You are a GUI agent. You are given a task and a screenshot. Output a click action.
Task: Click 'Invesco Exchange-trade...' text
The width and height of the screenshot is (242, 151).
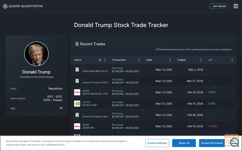pyautogui.click(x=96, y=117)
